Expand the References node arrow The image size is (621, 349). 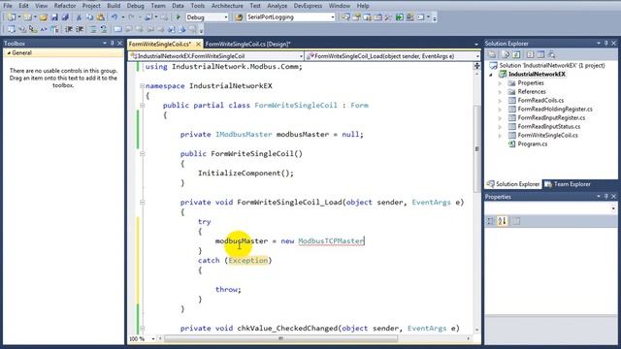(x=500, y=92)
